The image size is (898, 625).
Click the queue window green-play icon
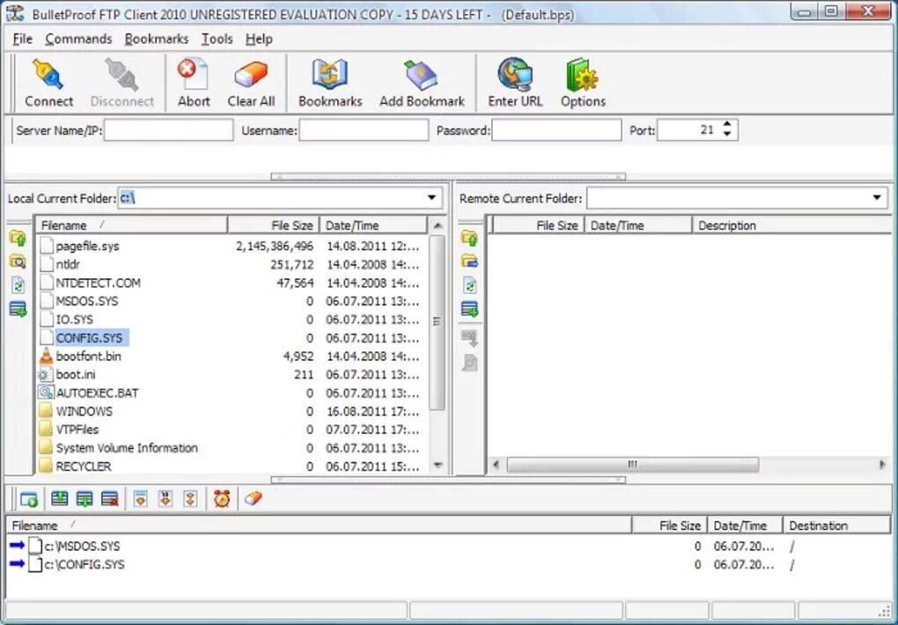(x=29, y=499)
